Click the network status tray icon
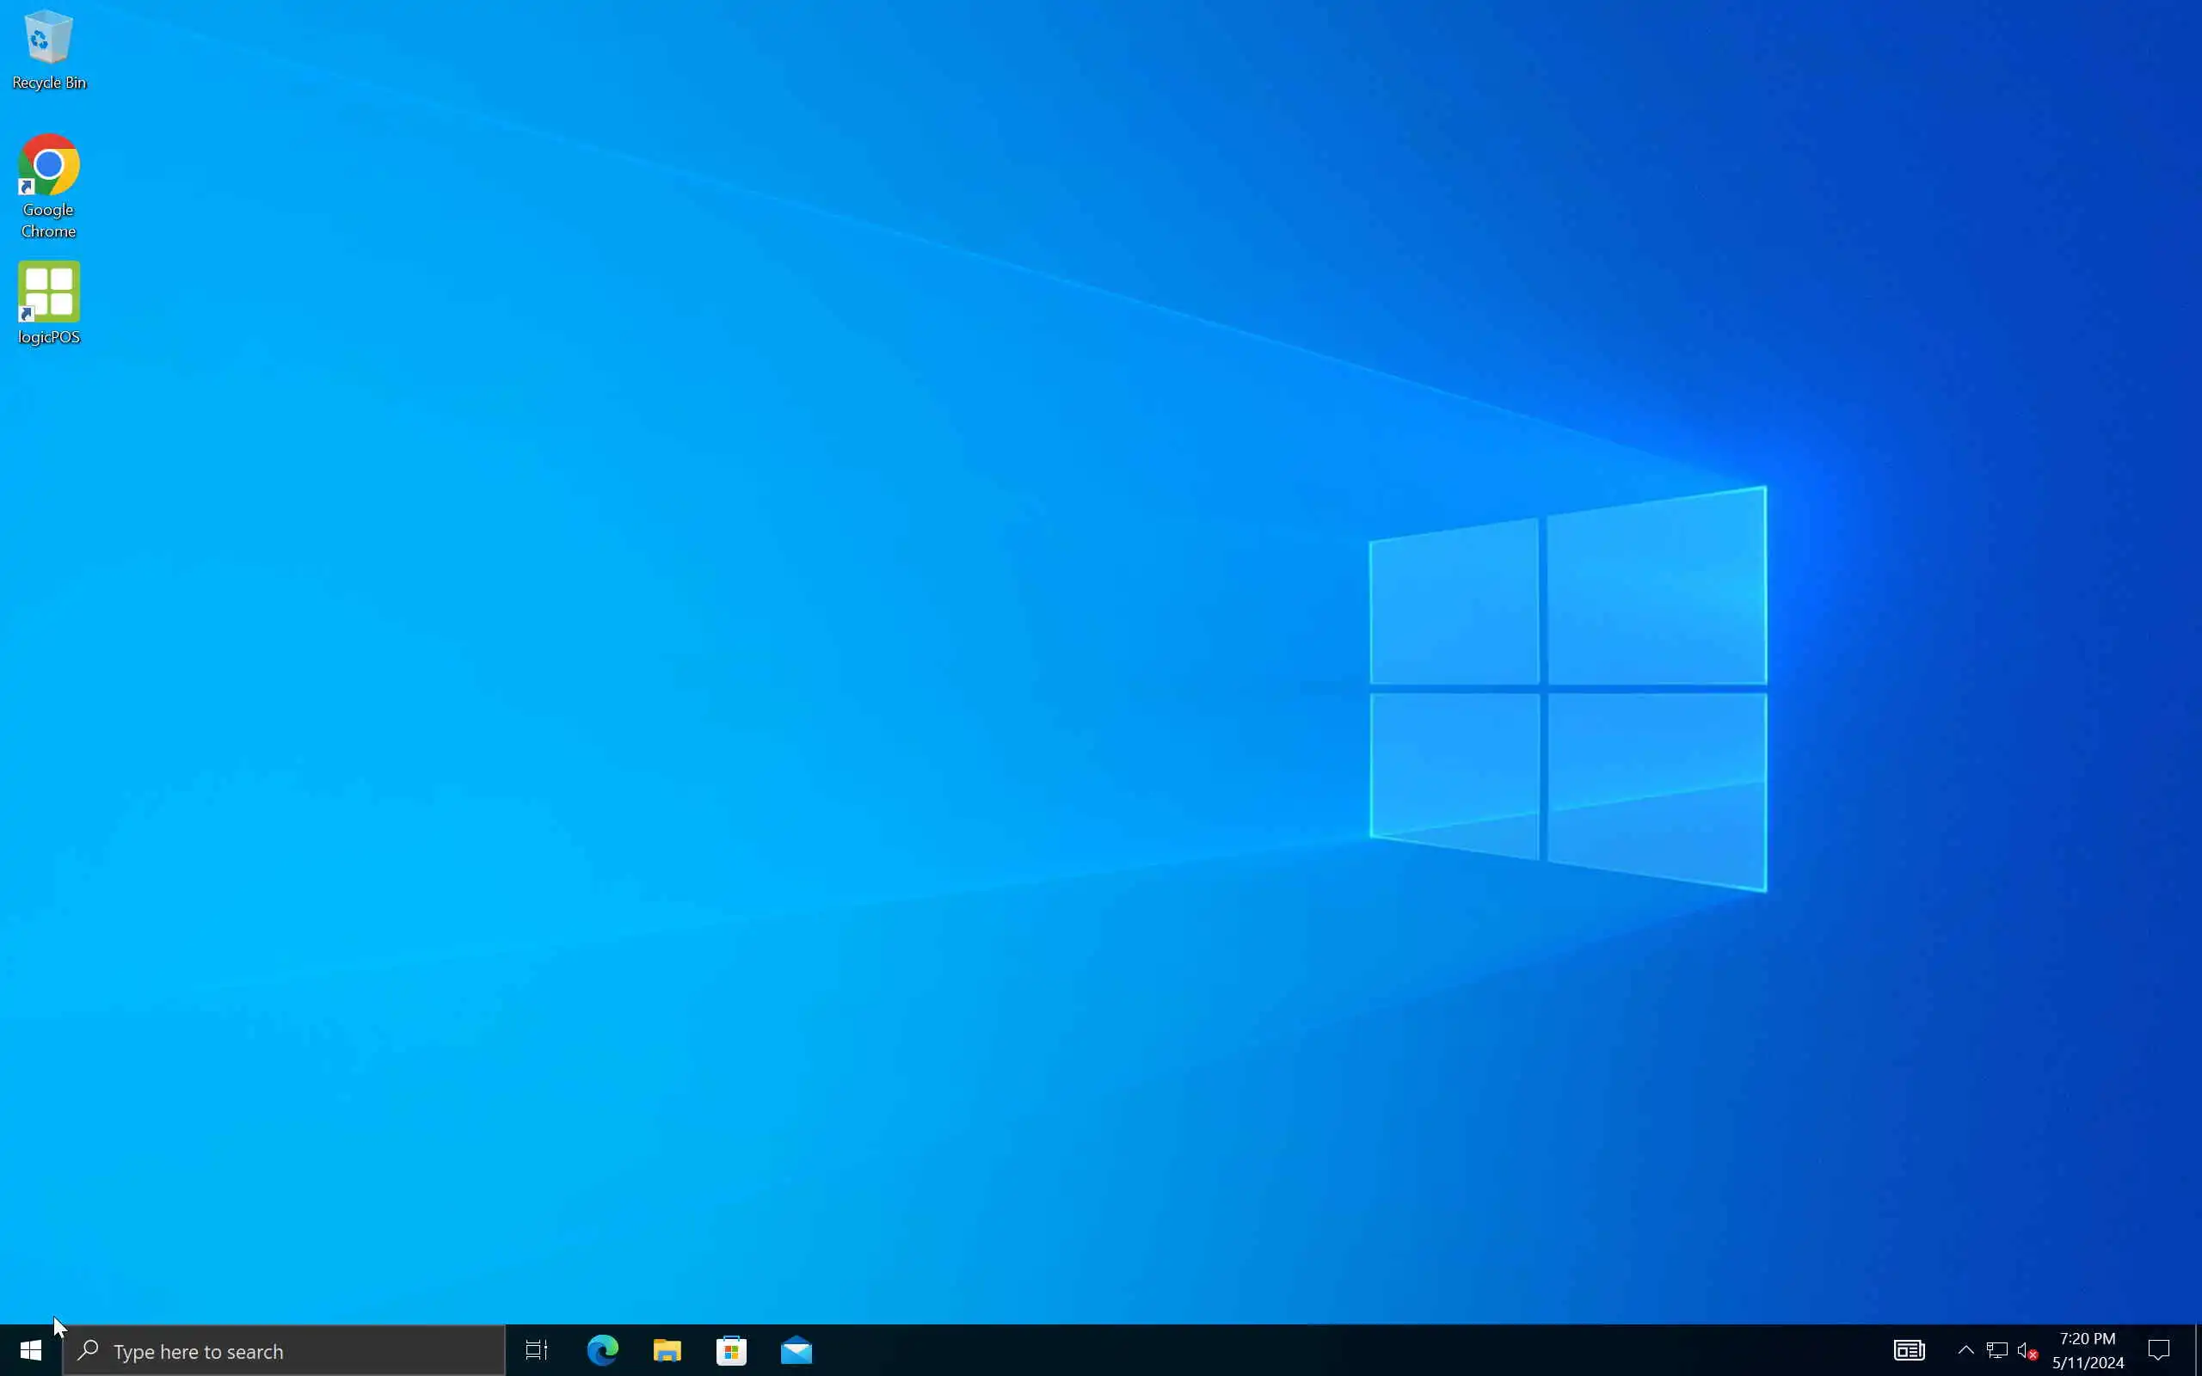This screenshot has height=1376, width=2202. [x=1996, y=1350]
